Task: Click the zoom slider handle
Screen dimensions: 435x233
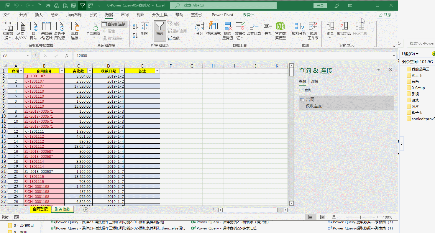Action: 360,217
